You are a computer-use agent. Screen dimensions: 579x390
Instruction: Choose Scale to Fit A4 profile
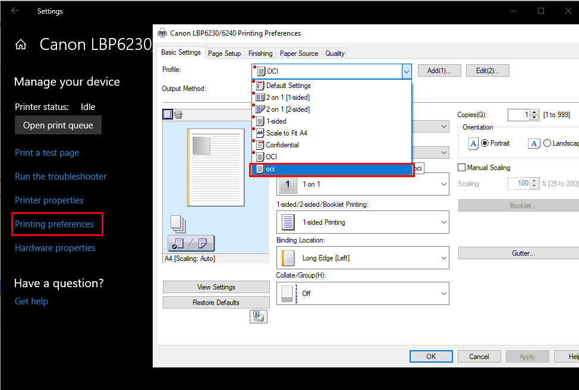(332, 133)
